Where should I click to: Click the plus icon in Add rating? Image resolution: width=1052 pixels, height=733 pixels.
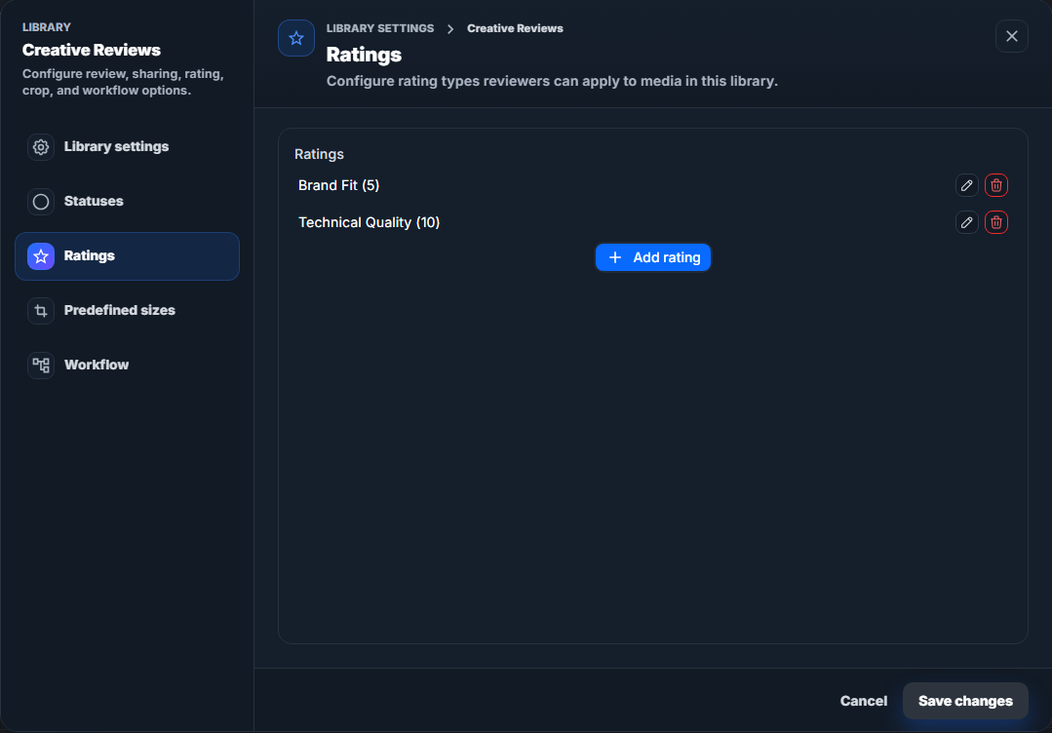614,257
